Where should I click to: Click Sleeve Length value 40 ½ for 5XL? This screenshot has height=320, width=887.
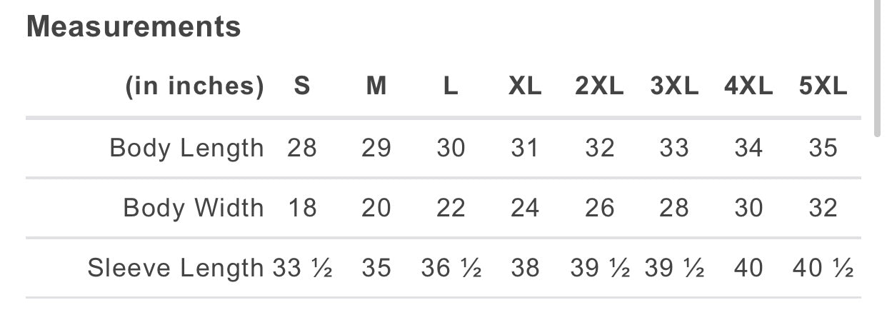(x=823, y=269)
